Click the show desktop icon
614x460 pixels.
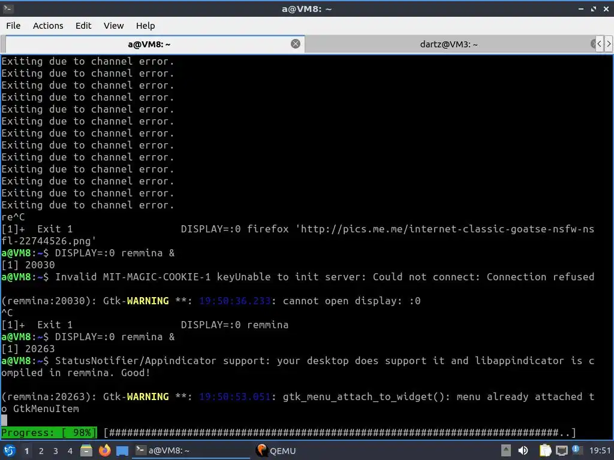122,451
